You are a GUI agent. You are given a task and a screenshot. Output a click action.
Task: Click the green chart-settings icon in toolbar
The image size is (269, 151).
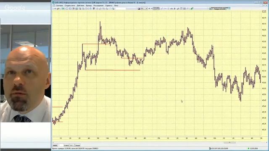pyautogui.click(x=192, y=8)
